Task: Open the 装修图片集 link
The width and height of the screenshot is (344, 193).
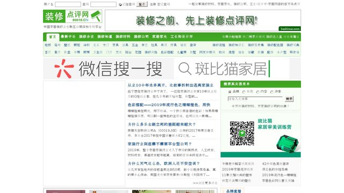Action: [256, 45]
